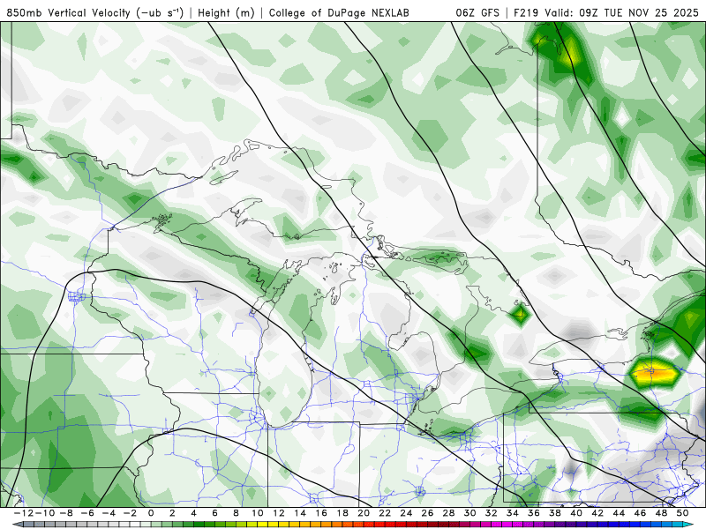
Task: Click the '50' legend value
Action: (x=682, y=513)
